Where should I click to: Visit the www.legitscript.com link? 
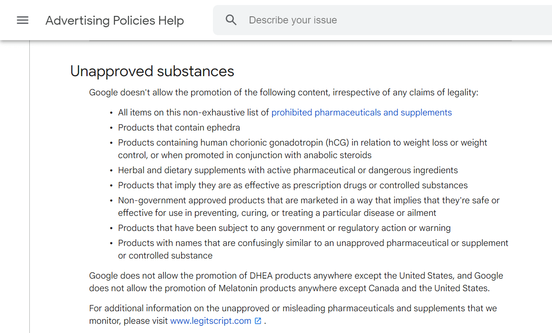(x=210, y=321)
